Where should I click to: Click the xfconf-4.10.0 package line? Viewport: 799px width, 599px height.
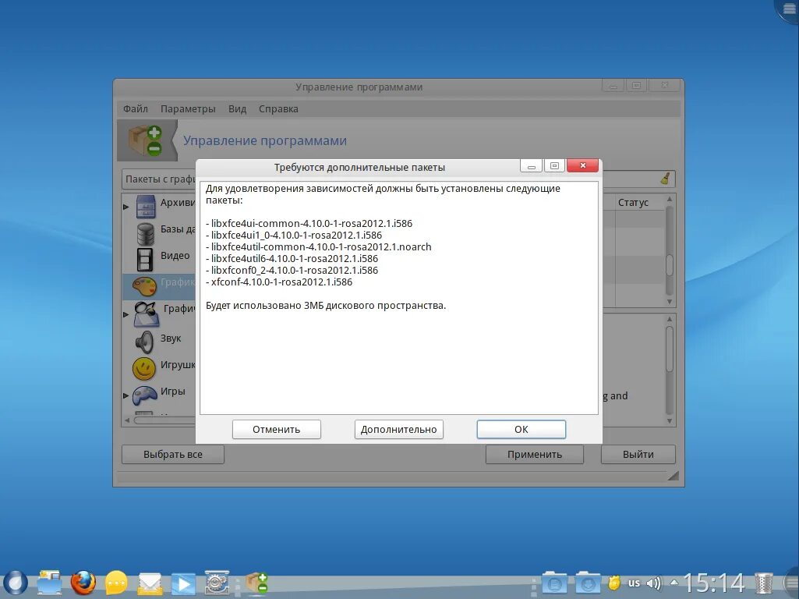click(279, 282)
